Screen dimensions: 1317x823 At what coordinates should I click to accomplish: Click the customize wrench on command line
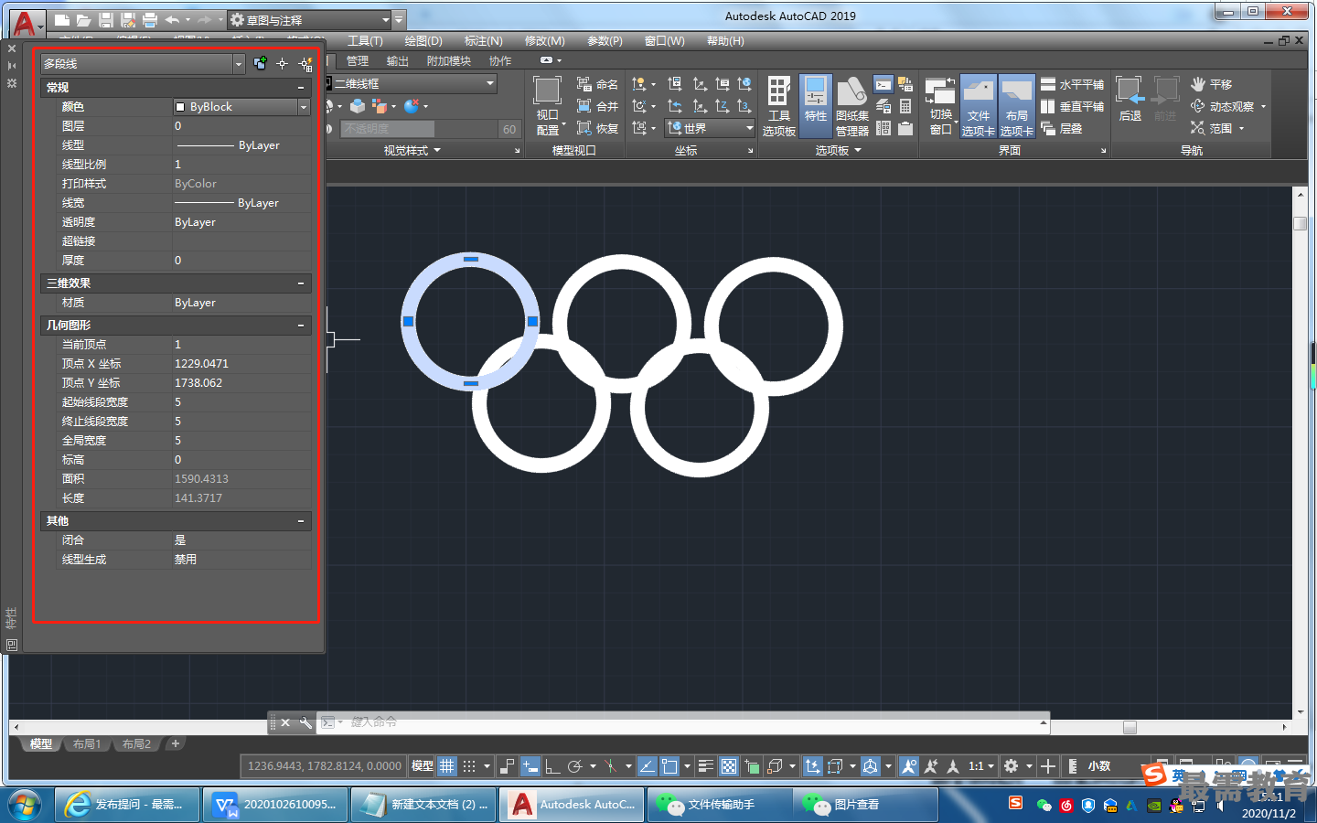click(305, 722)
